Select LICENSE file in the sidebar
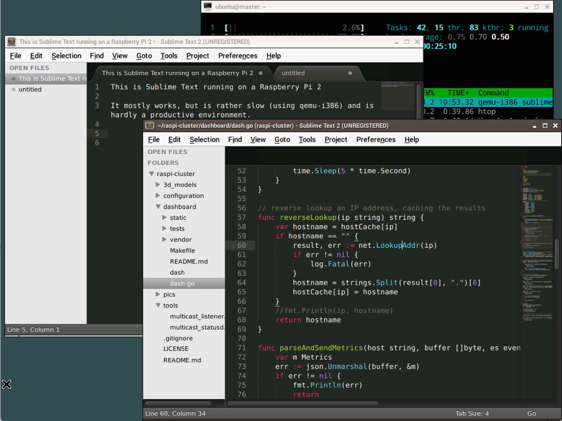The image size is (562, 421). tap(176, 349)
